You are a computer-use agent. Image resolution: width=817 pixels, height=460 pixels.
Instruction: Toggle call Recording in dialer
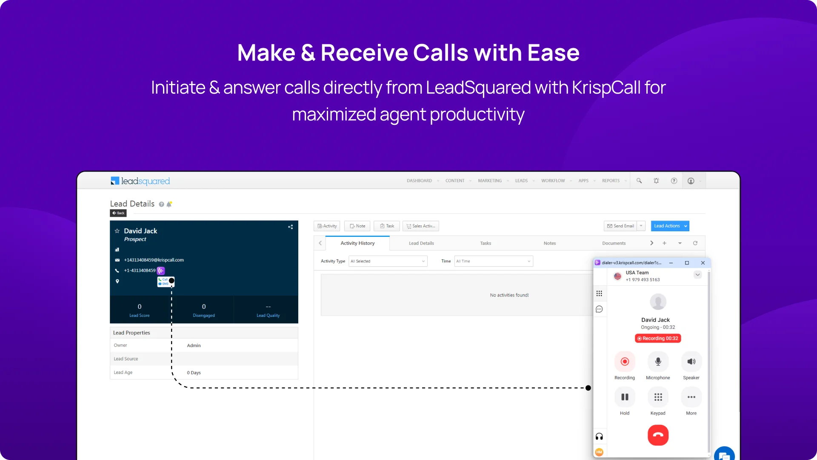coord(625,362)
